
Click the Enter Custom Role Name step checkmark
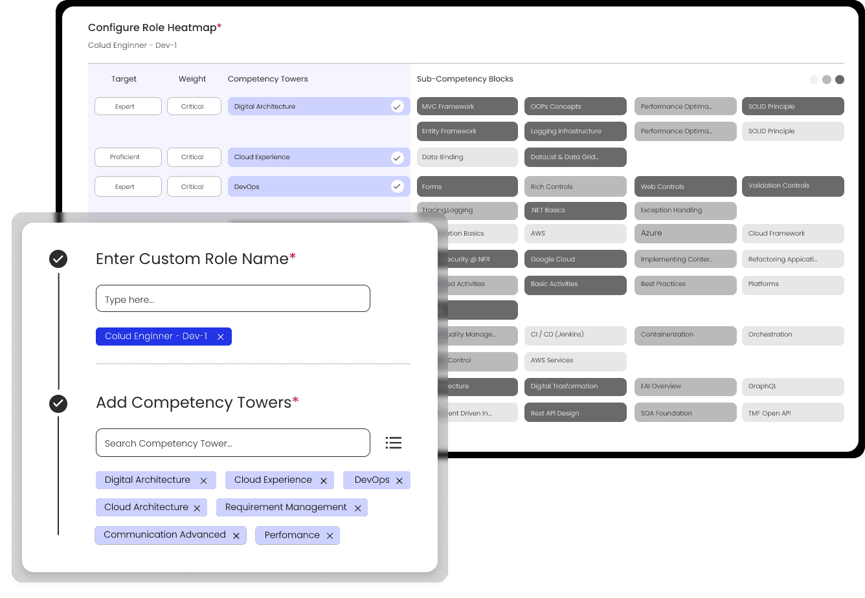[58, 260]
